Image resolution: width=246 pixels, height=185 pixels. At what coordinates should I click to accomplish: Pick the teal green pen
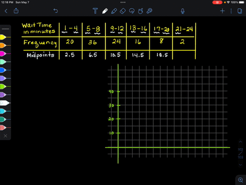point(5,119)
